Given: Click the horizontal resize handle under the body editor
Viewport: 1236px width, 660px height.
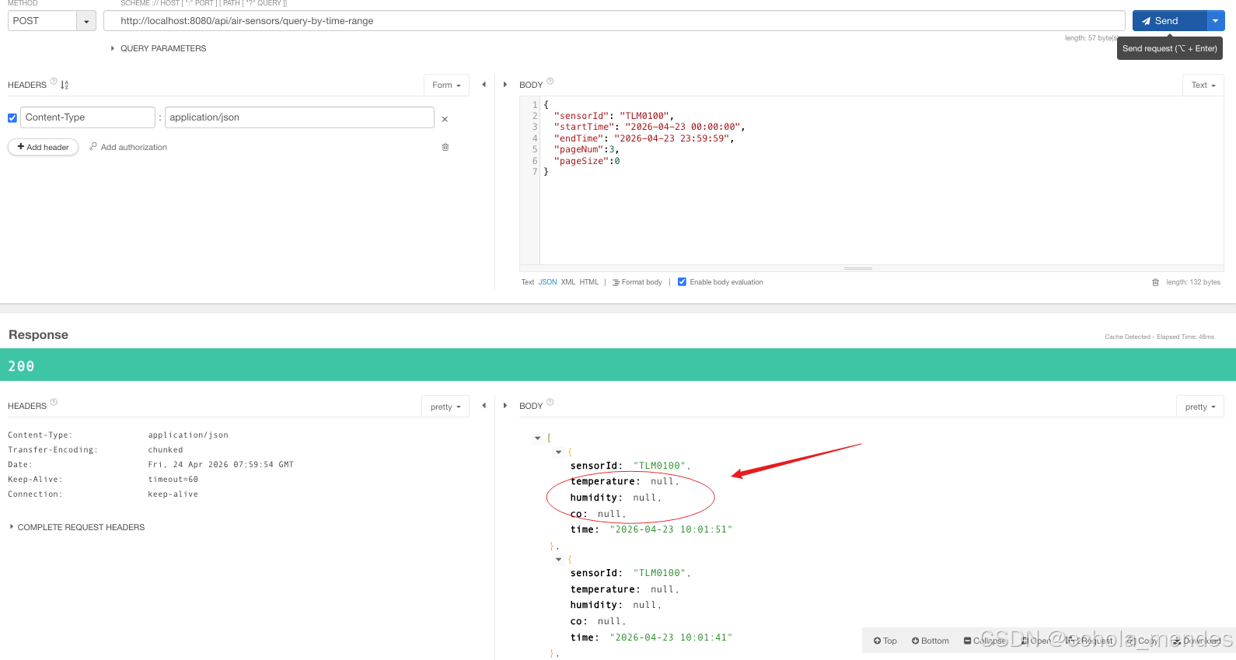Looking at the screenshot, I should (858, 268).
